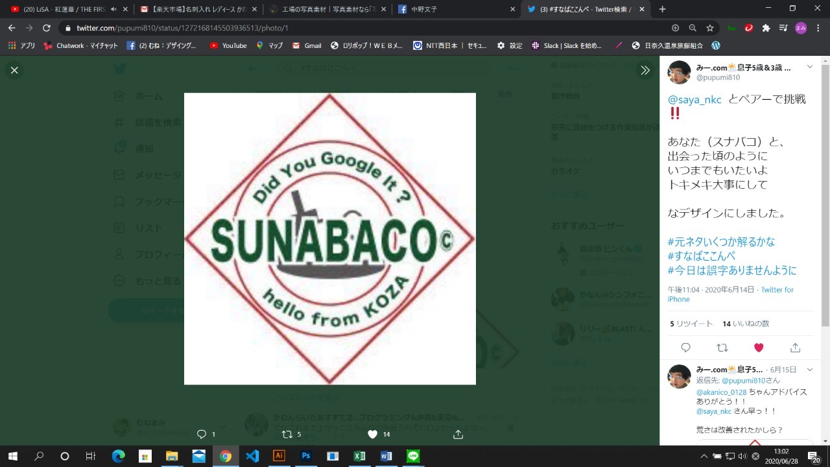Image resolution: width=830 pixels, height=467 pixels.
Task: Open the マップ bookmark
Action: [270, 45]
